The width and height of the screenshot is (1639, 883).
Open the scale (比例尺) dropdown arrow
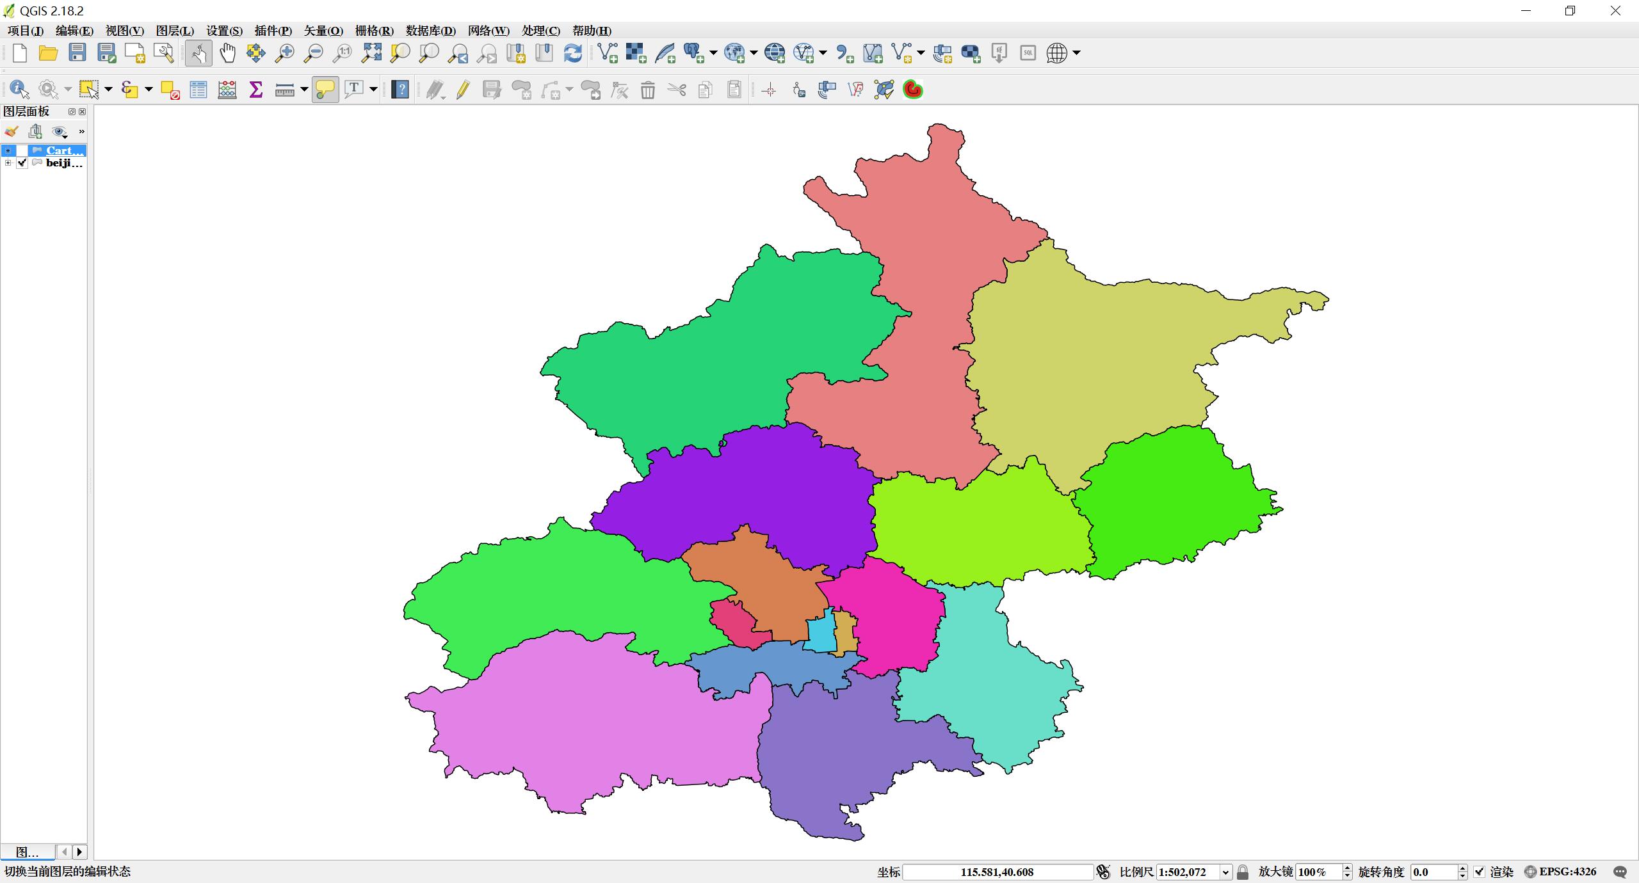pyautogui.click(x=1225, y=872)
